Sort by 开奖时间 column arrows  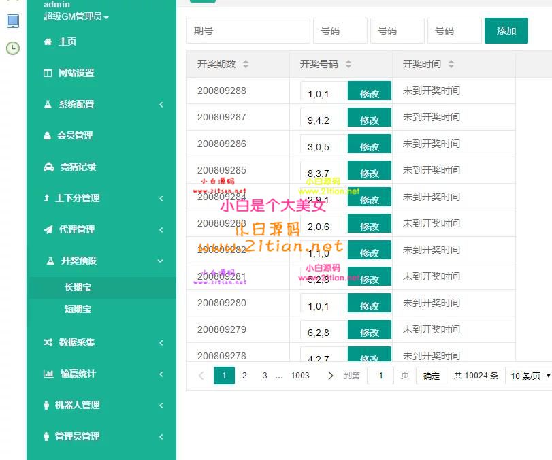451,64
